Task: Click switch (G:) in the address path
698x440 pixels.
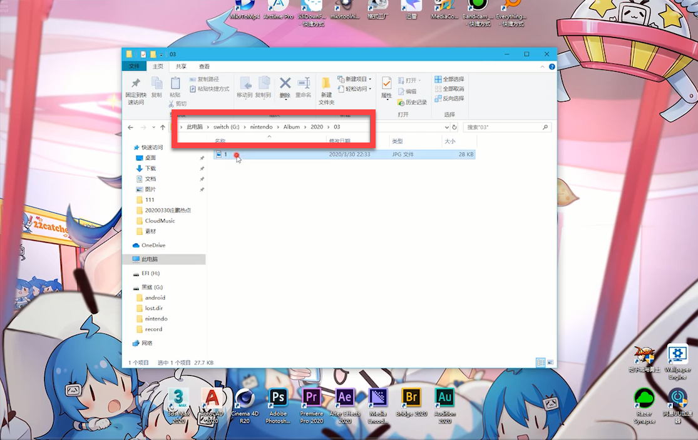Action: (x=226, y=127)
